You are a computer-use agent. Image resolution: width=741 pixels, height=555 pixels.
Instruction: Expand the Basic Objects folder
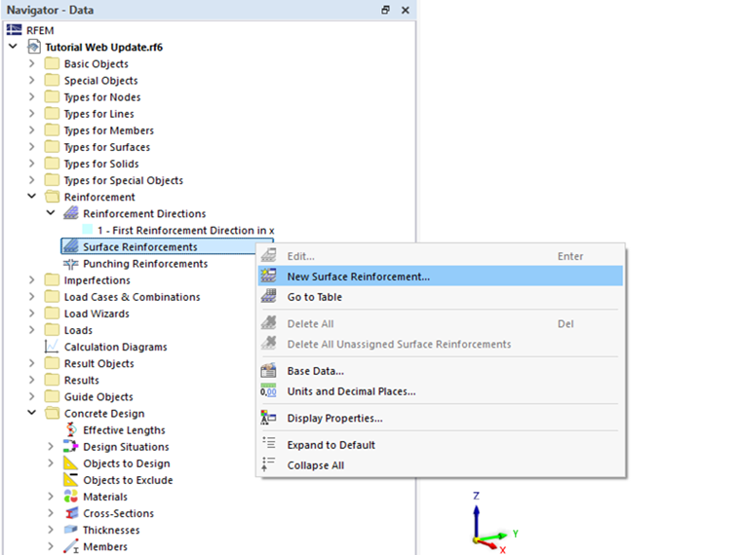coord(31,63)
